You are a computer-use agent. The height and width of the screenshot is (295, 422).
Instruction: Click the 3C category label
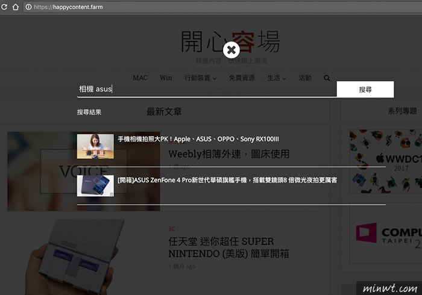(171, 229)
